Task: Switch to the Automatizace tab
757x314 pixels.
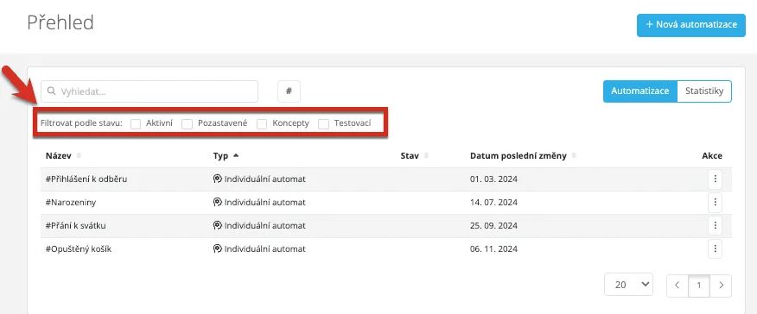Action: click(x=640, y=91)
